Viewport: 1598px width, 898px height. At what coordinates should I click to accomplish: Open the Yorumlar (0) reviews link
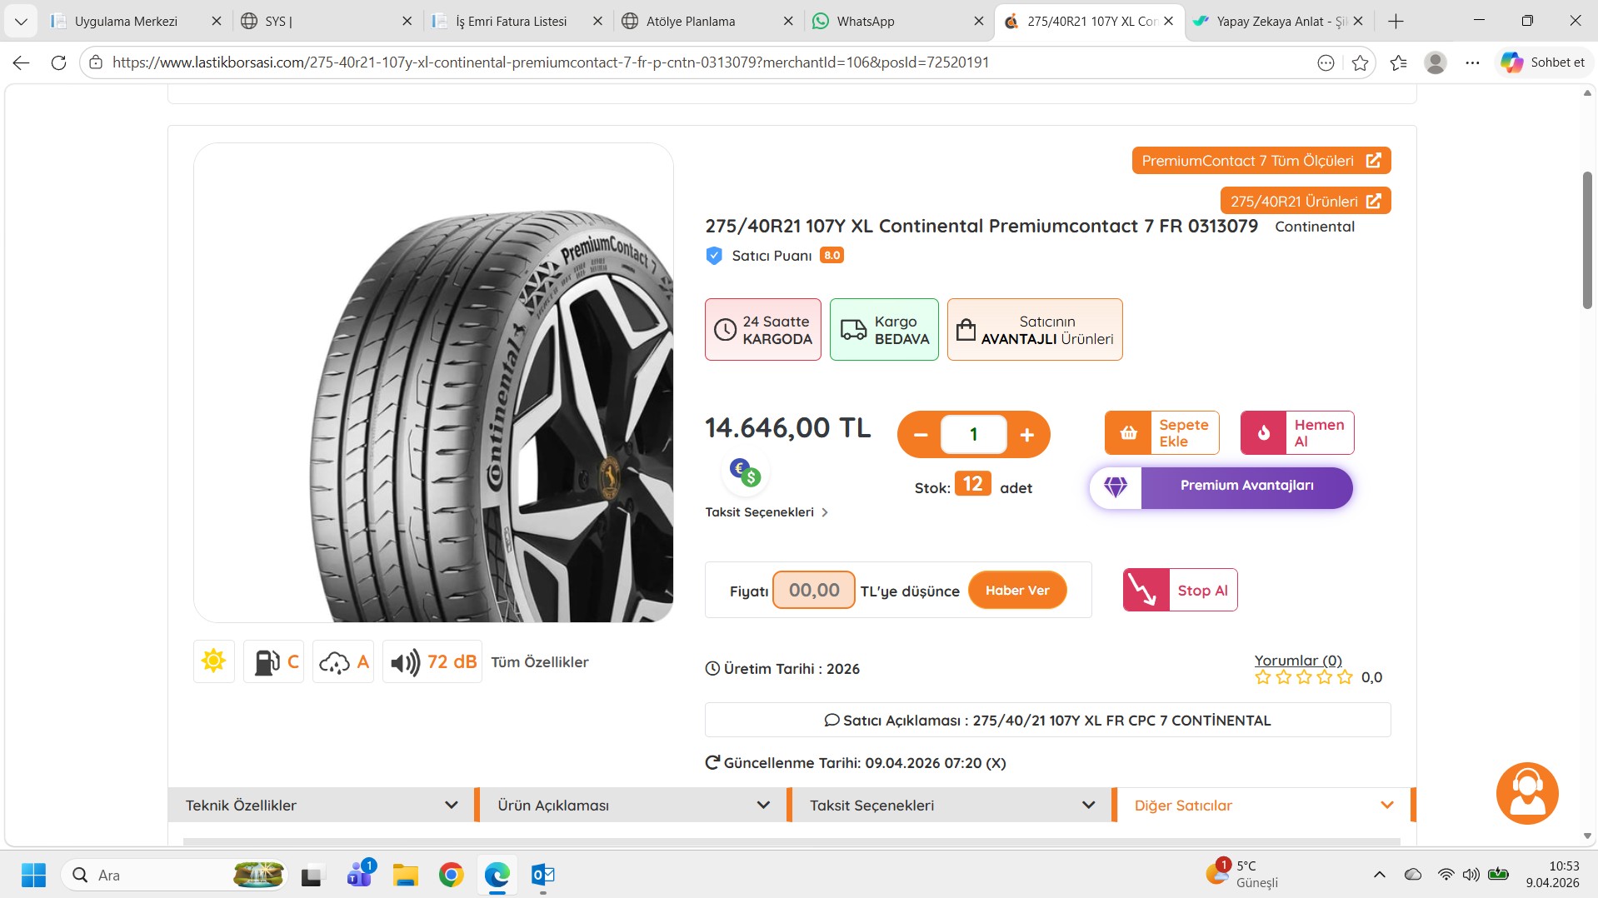coord(1297,661)
